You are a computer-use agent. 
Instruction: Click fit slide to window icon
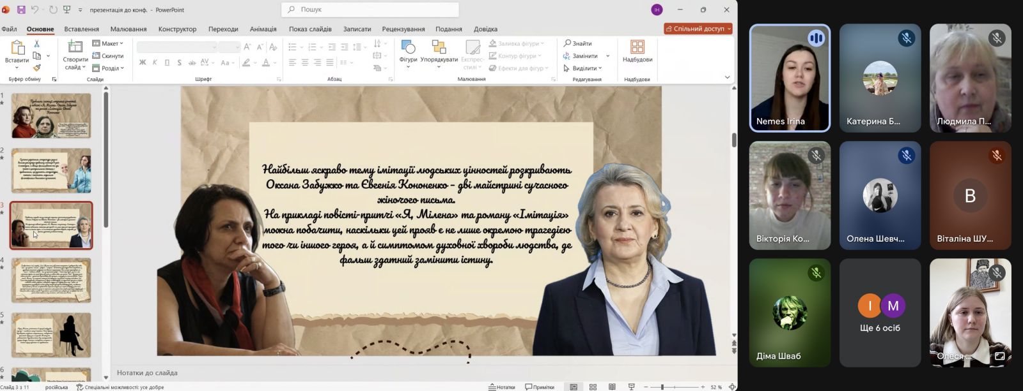[732, 387]
